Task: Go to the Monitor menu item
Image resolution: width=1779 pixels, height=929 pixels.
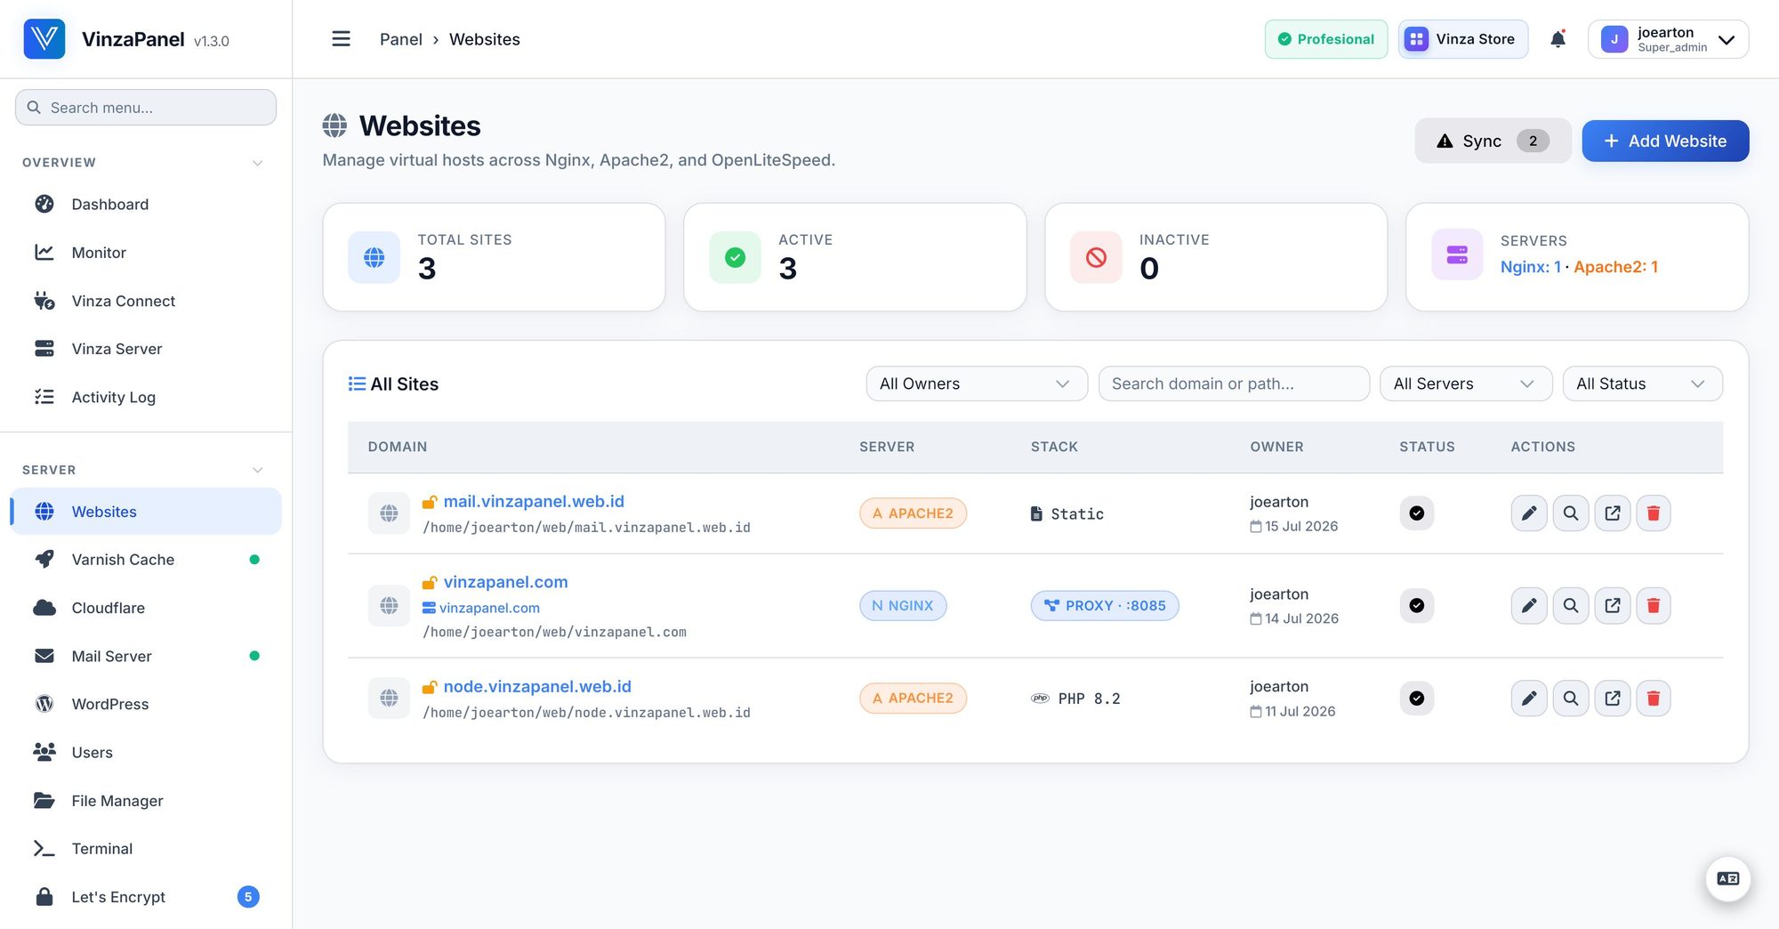Action: (x=146, y=253)
